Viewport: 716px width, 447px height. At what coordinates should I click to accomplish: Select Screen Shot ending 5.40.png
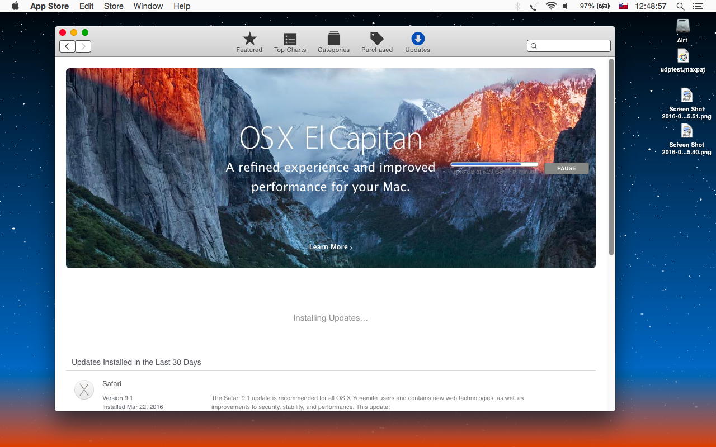686,140
